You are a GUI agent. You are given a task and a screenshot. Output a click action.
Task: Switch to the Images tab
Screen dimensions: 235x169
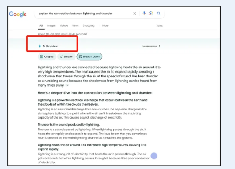pos(51,25)
